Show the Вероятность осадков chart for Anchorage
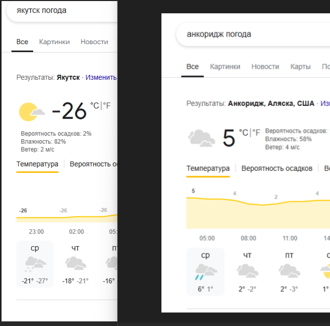Screen dimensions: 330x326 (x=277, y=168)
